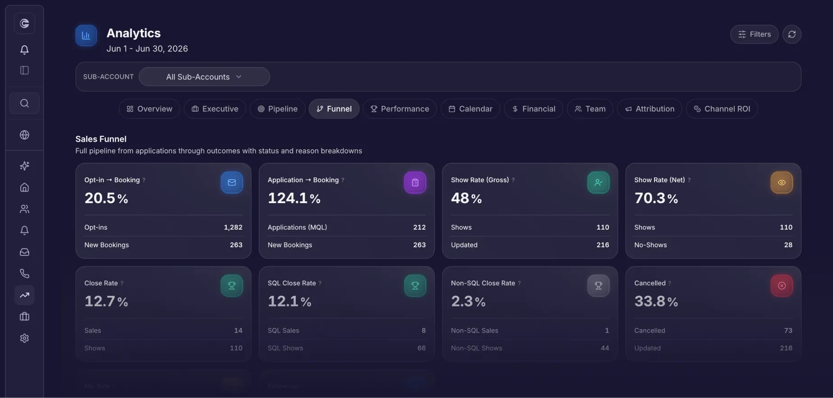Click the refresh icon button

coord(792,34)
